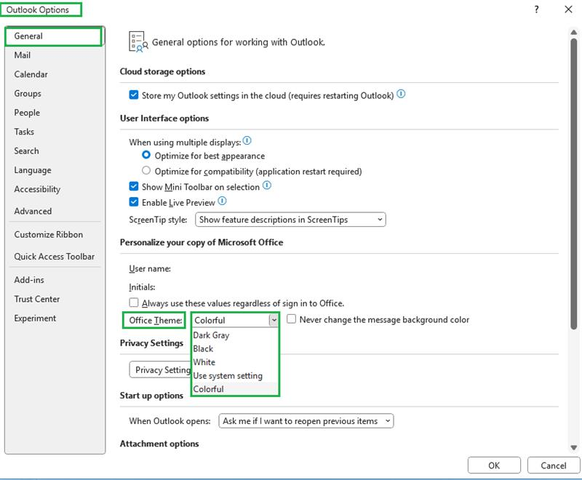The height and width of the screenshot is (480, 582).
Task: Toggle Store my Outlook settings in the cloud
Action: tap(134, 95)
